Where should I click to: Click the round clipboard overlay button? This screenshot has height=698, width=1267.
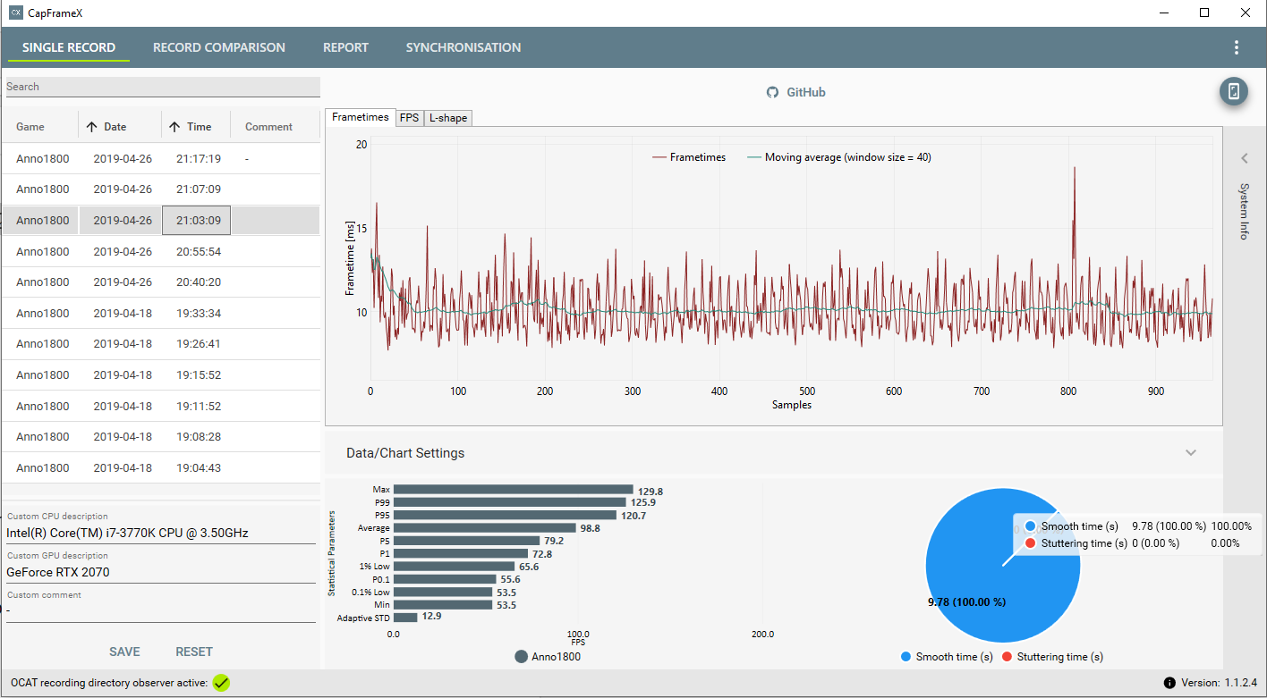(1234, 91)
